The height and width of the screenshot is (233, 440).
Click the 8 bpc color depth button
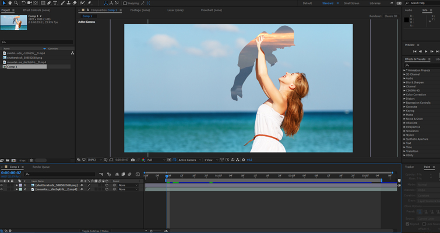(22, 160)
